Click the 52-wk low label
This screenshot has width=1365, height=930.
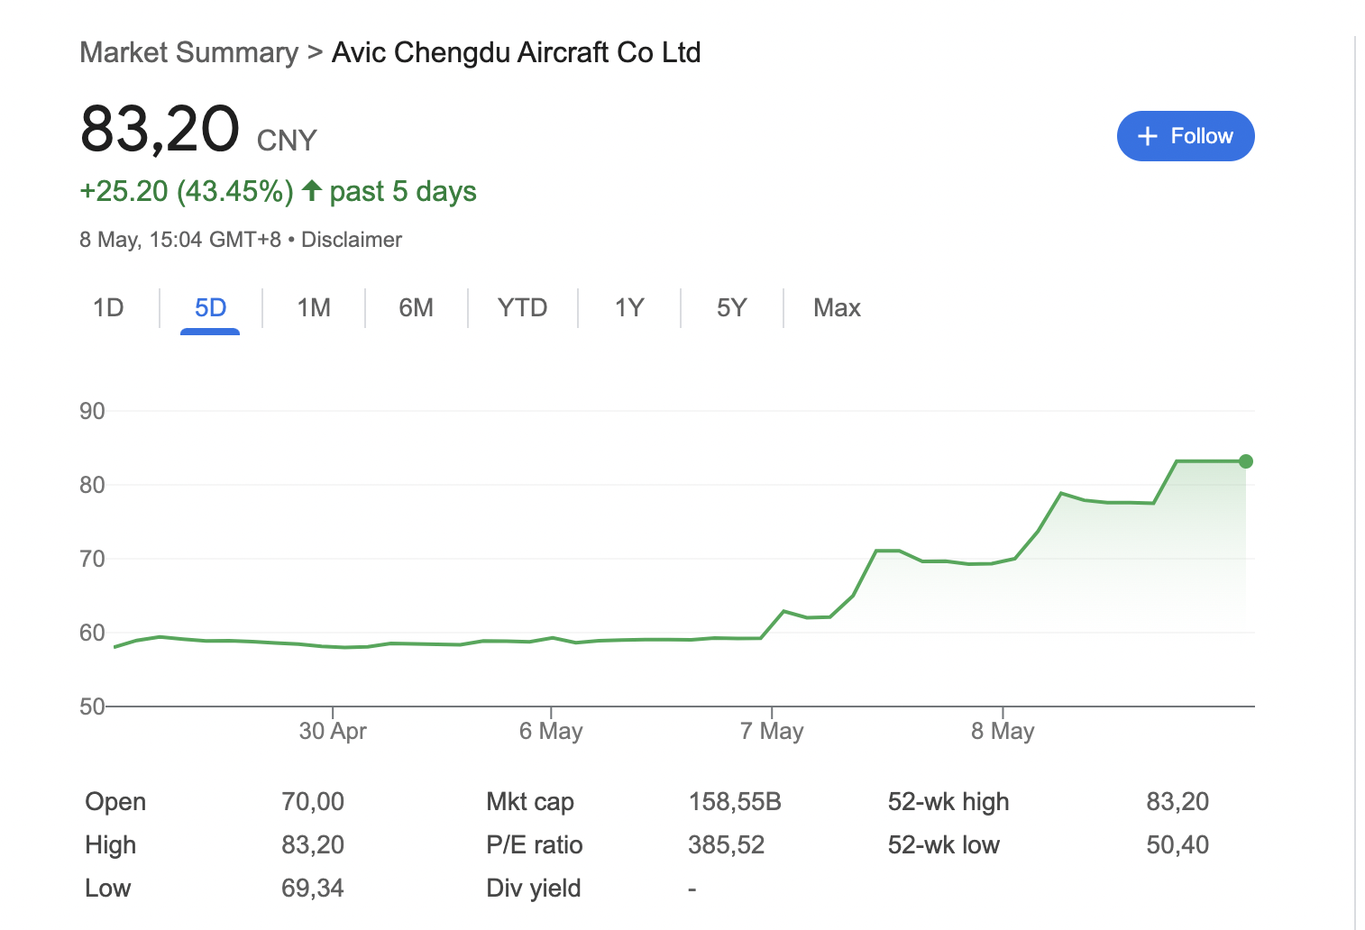coord(944,844)
